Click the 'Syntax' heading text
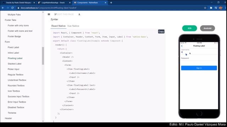227x127 pixels. (x=54, y=19)
